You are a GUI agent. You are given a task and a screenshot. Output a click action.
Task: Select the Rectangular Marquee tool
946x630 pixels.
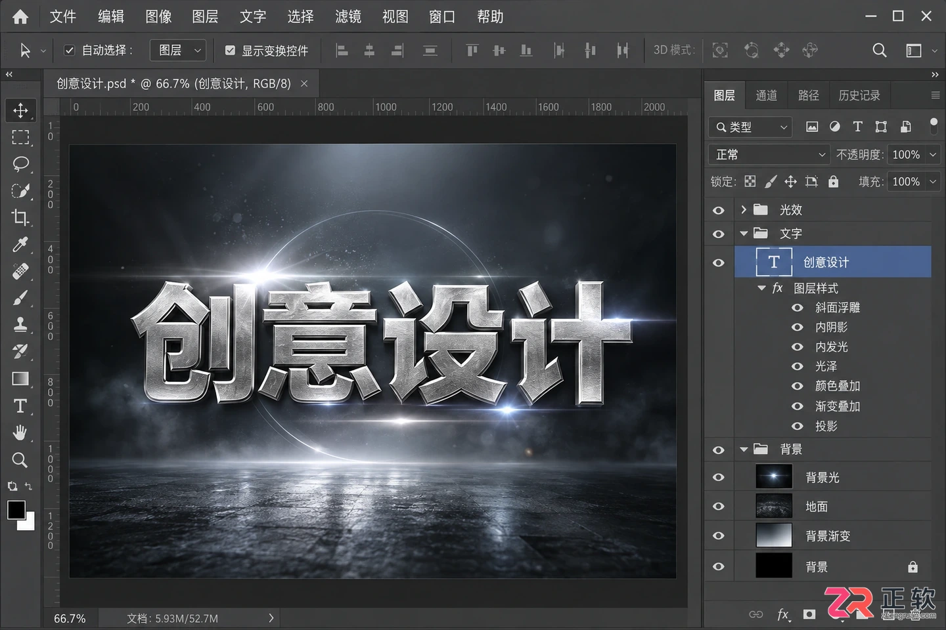tap(20, 137)
